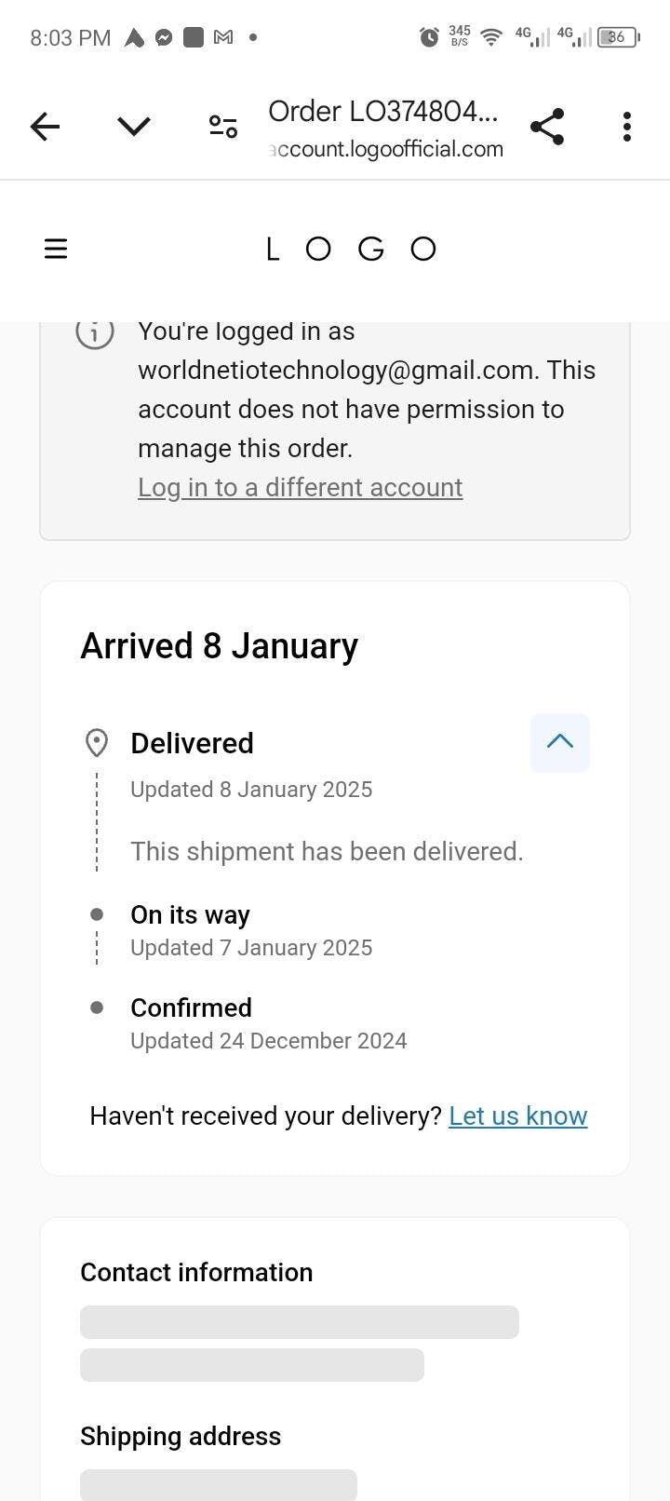Minimize the custom tab with down chevron
This screenshot has height=1501, width=670.
134,127
